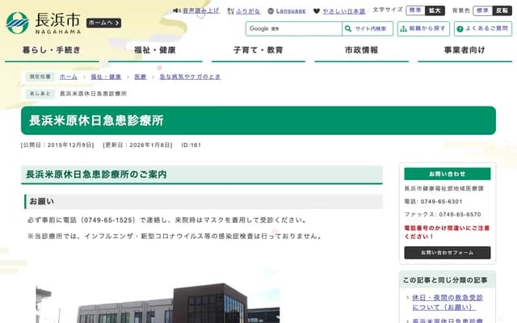This screenshot has width=517, height=323.
Task: Click the 電話: 0749-65-6301 text
Action: coord(433,201)
